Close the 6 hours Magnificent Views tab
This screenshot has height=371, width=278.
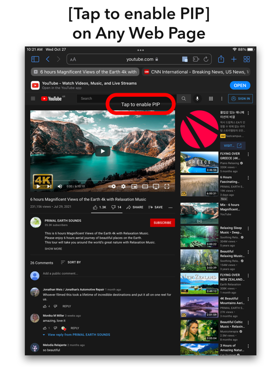pyautogui.click(x=36, y=71)
